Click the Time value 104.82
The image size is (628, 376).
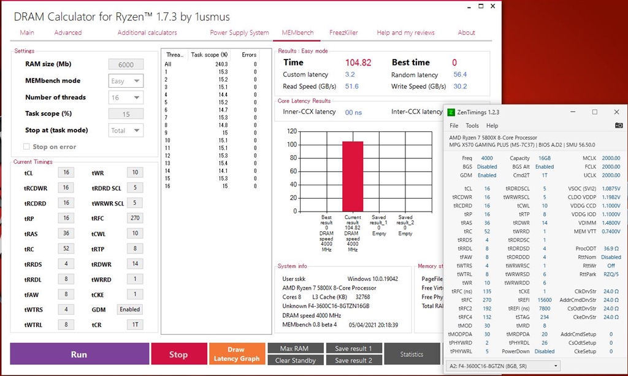(x=358, y=63)
